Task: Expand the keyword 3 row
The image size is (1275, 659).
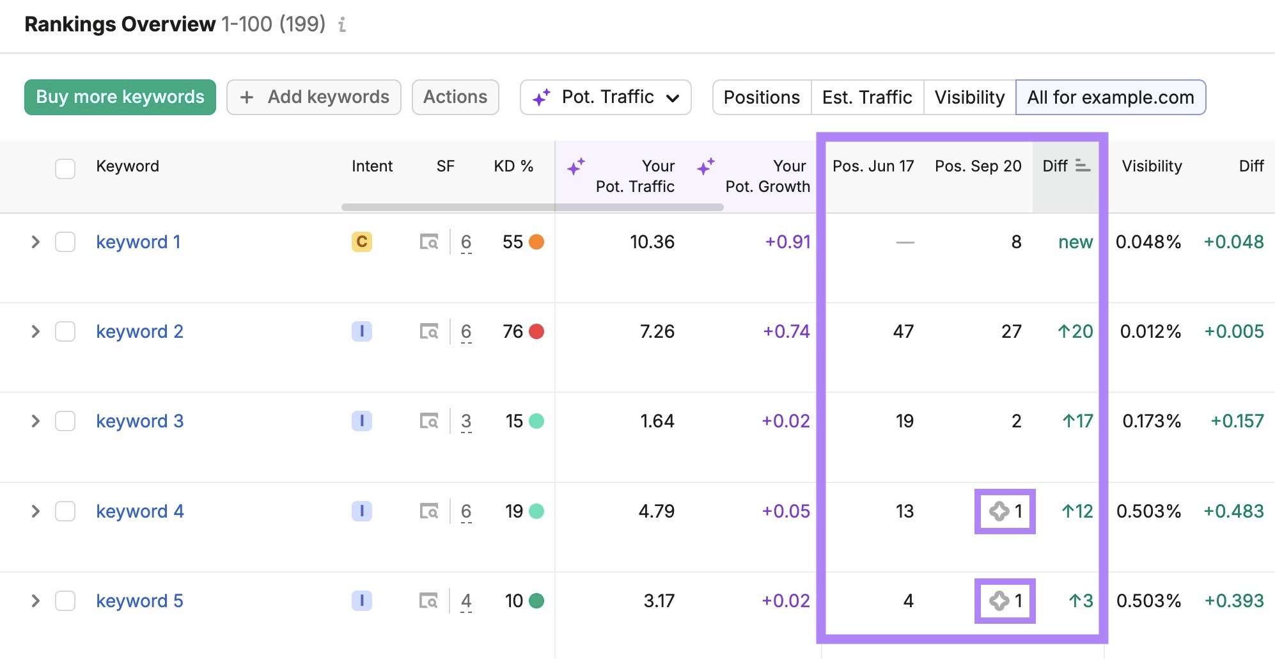Action: (36, 421)
